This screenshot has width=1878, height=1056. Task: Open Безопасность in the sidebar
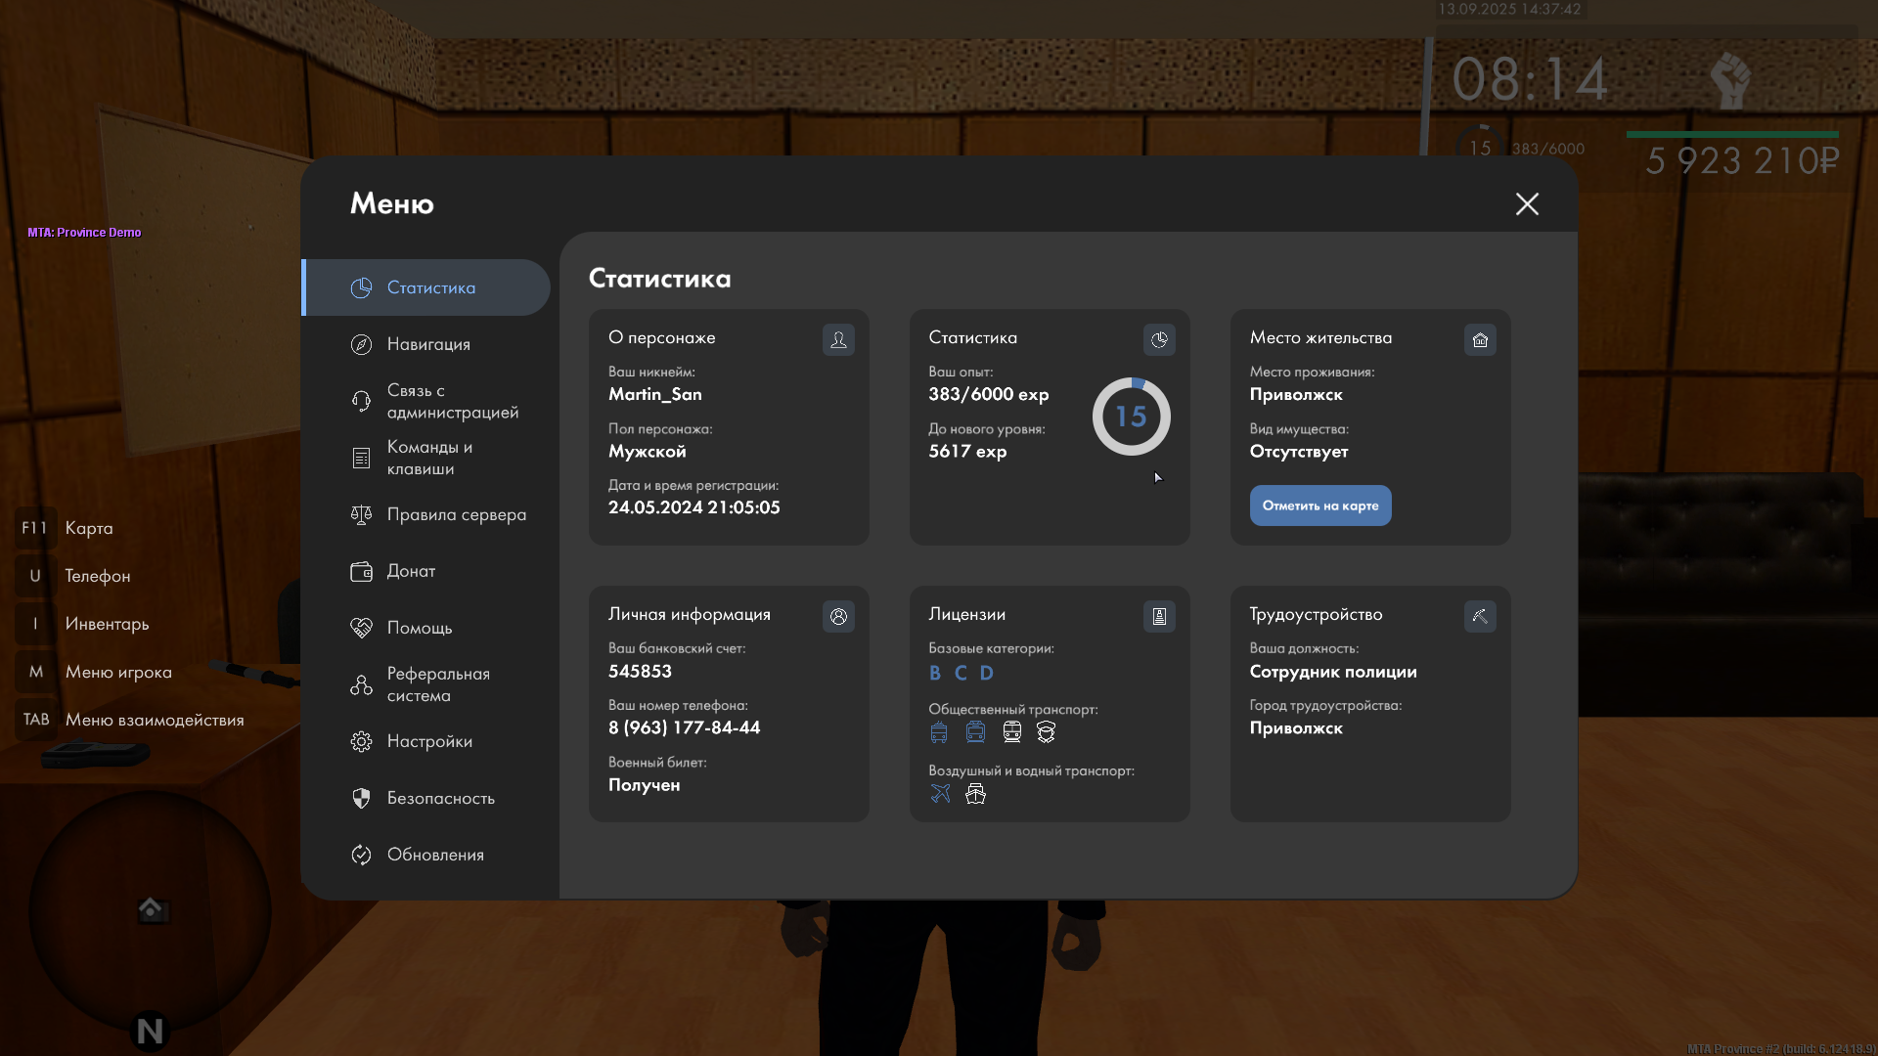440,798
